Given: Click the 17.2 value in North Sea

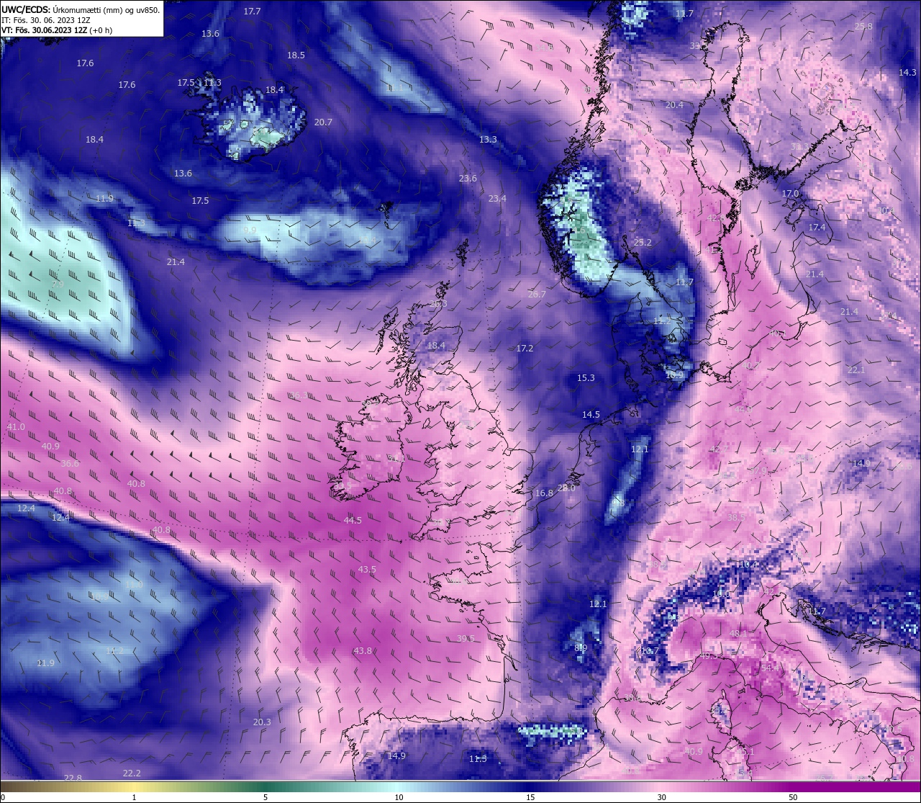Looking at the screenshot, I should coord(525,349).
